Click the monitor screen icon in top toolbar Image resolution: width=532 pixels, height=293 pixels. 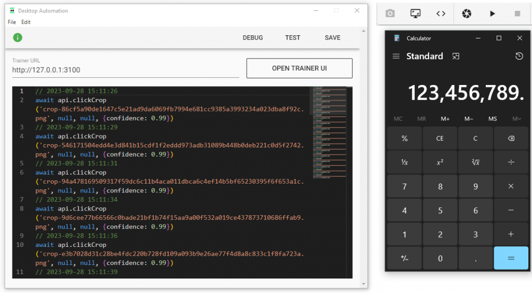pyautogui.click(x=415, y=13)
